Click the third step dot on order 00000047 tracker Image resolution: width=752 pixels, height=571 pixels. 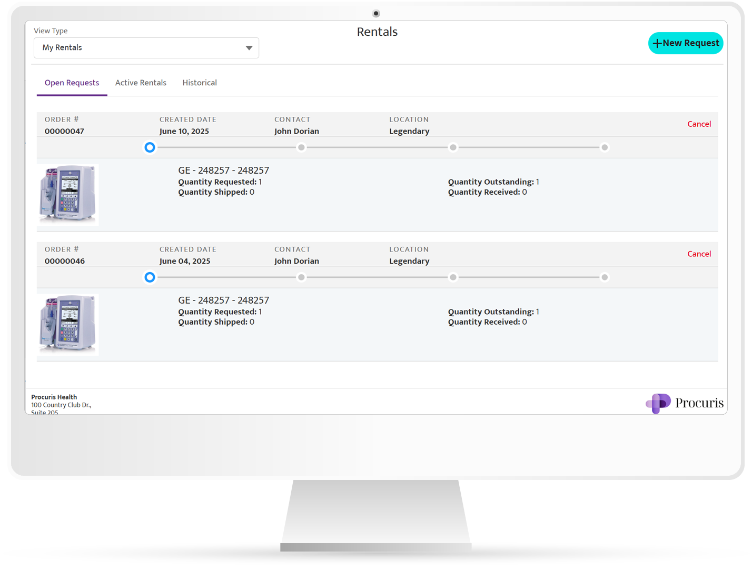tap(453, 147)
